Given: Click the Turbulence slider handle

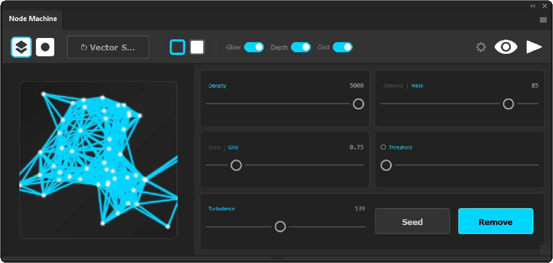Looking at the screenshot, I should coord(280,227).
